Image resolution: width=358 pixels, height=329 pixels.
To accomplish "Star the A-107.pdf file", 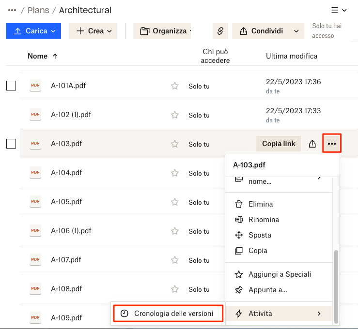I will pyautogui.click(x=175, y=260).
